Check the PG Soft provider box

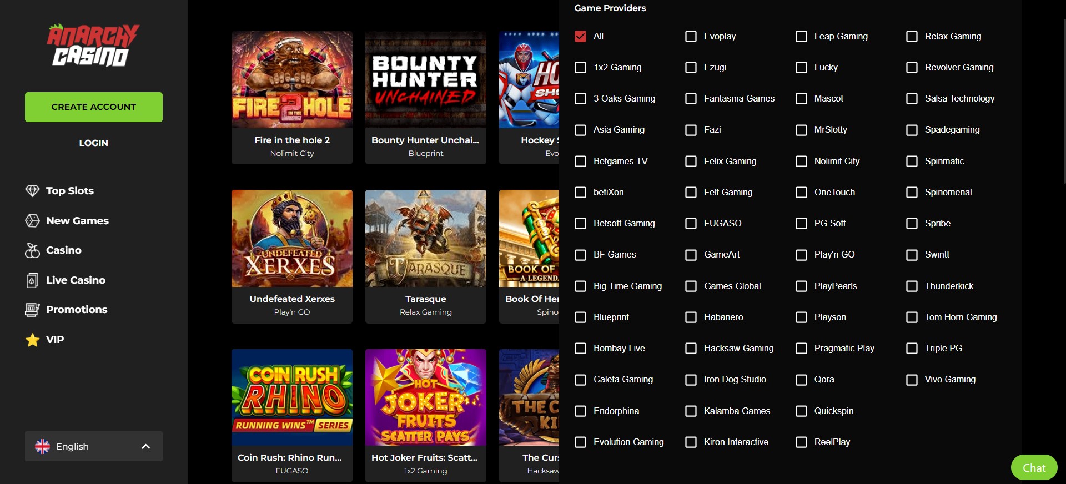click(x=802, y=223)
